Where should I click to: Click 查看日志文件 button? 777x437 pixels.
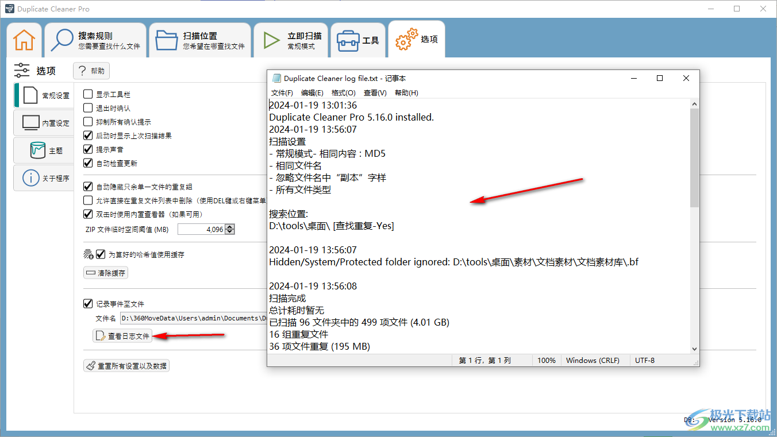click(122, 336)
